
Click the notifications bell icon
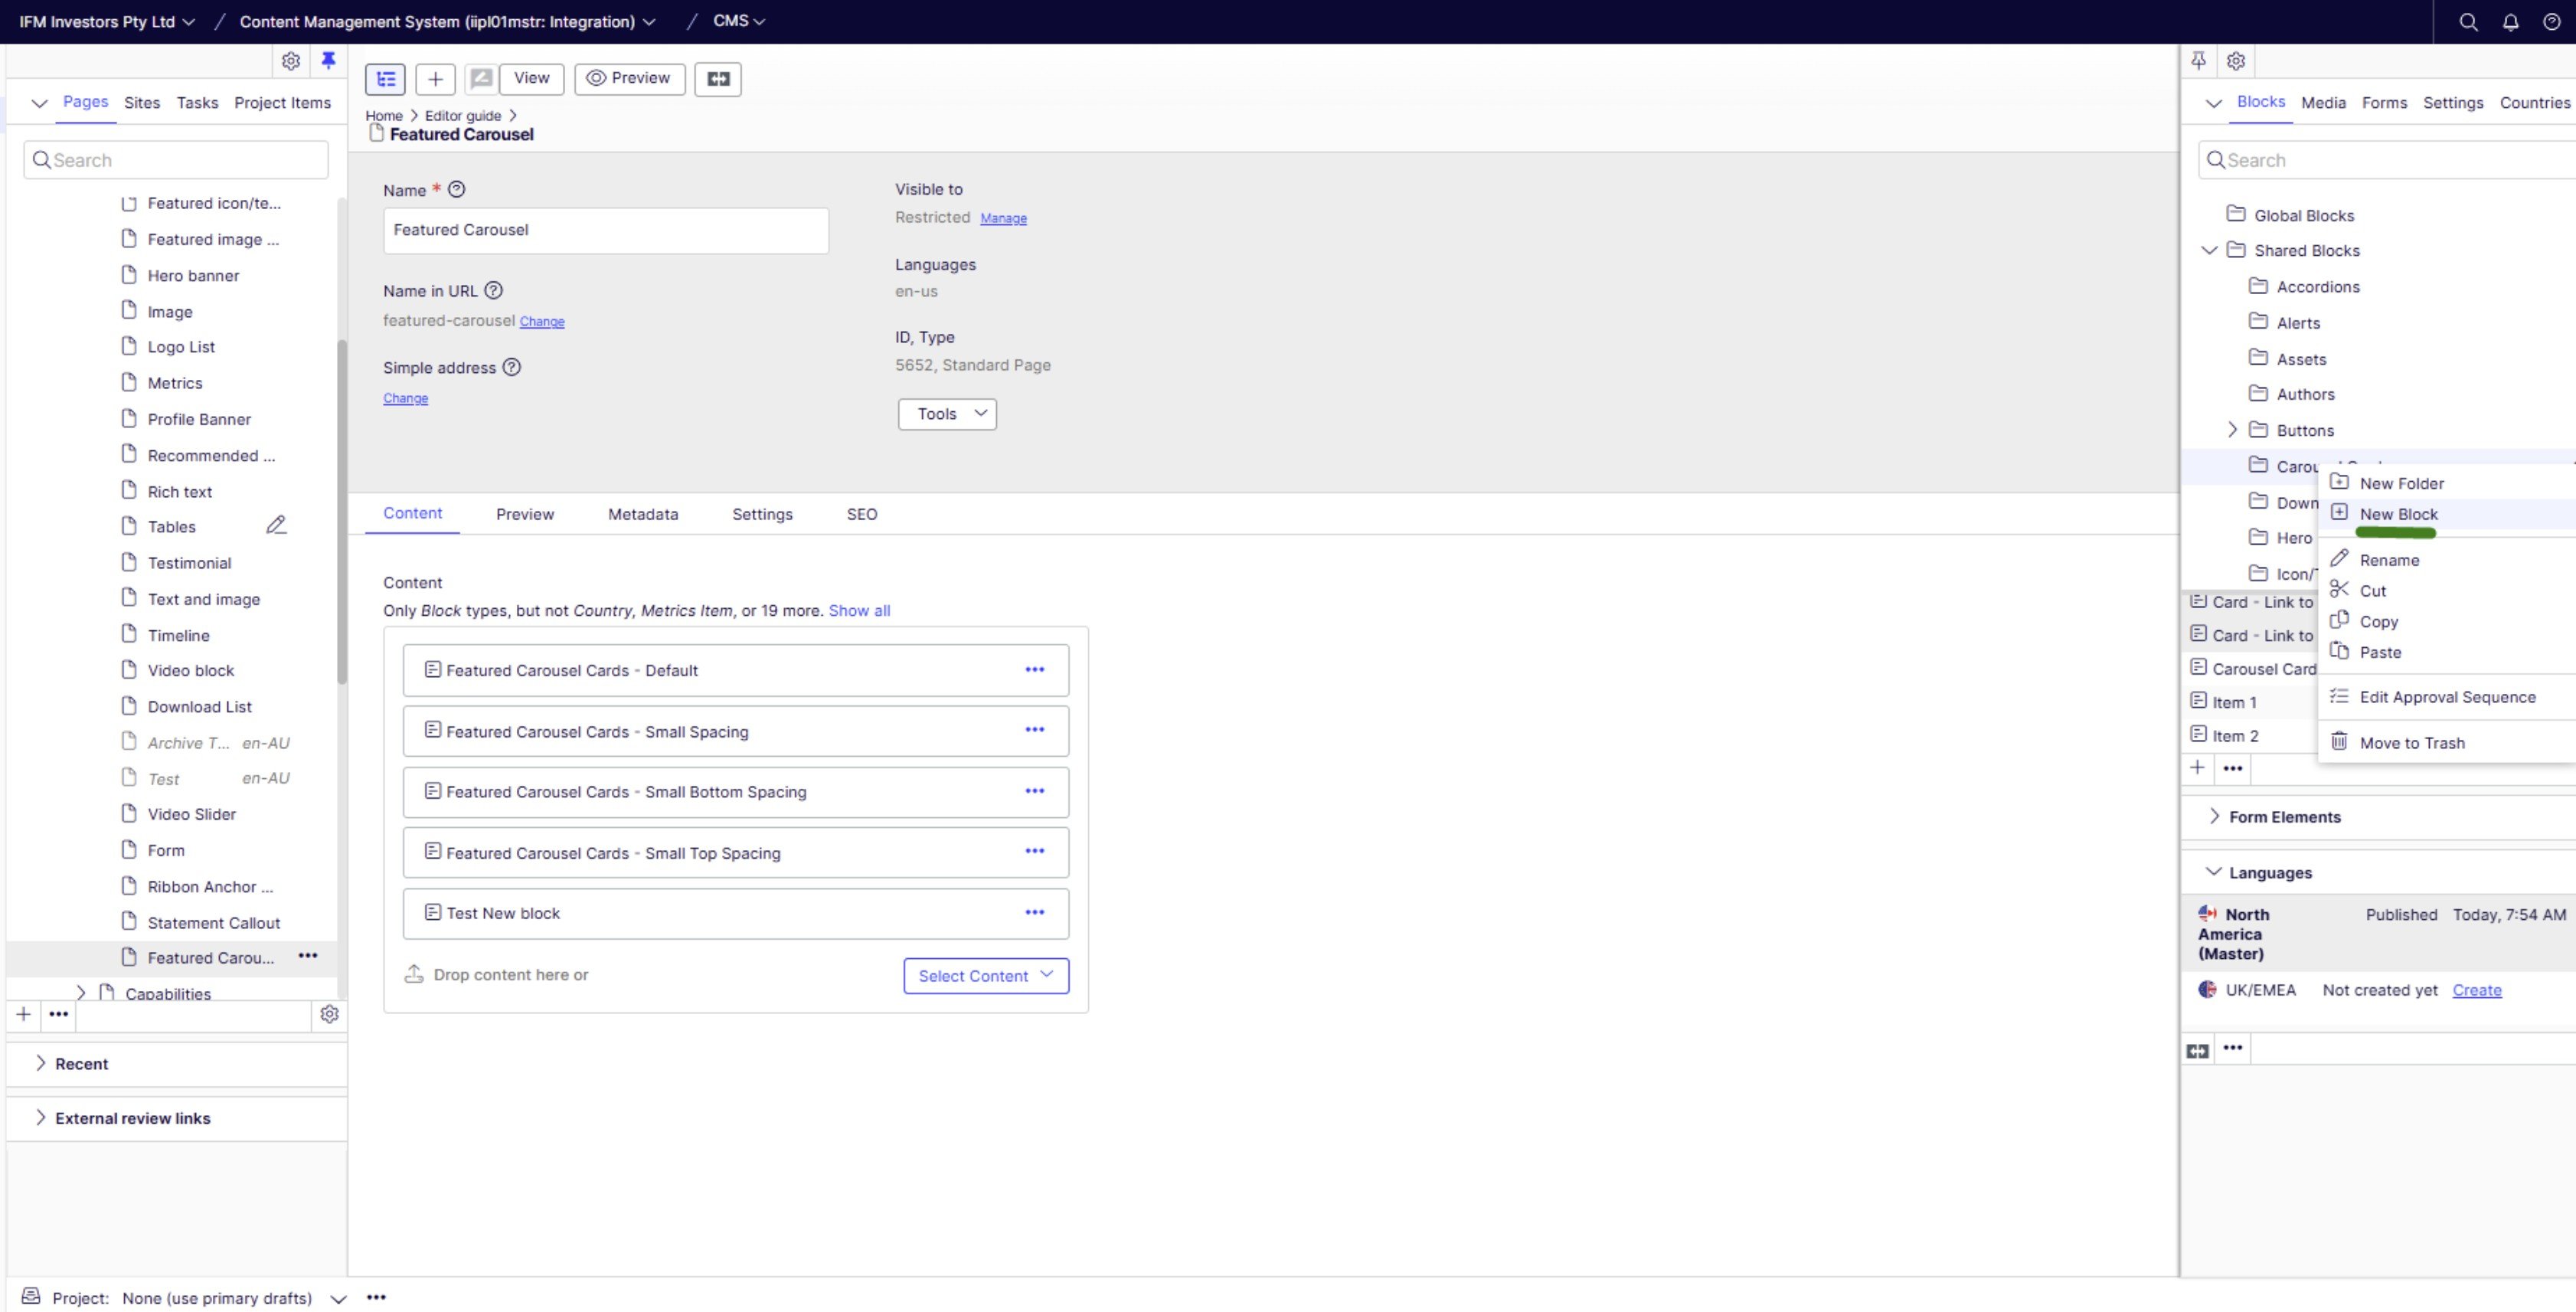2510,22
